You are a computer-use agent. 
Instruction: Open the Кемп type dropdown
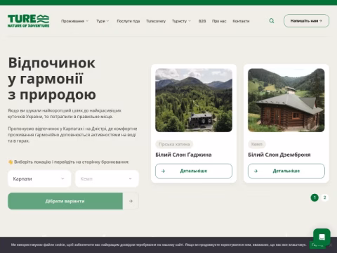coord(107,179)
